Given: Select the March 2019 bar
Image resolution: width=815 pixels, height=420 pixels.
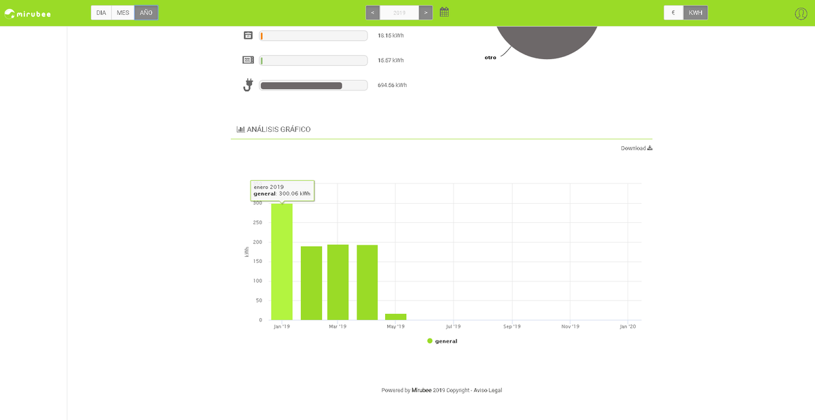Looking at the screenshot, I should pyautogui.click(x=338, y=282).
